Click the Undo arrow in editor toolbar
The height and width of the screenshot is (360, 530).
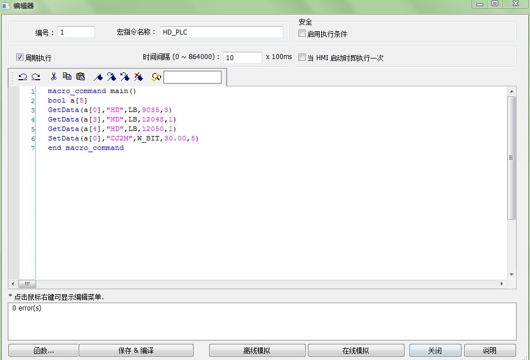coord(22,77)
